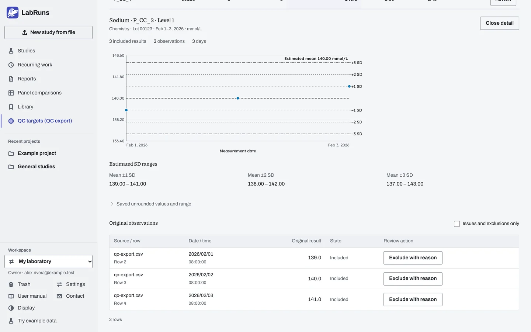
Task: Click the Original result column header
Action: coord(306,241)
